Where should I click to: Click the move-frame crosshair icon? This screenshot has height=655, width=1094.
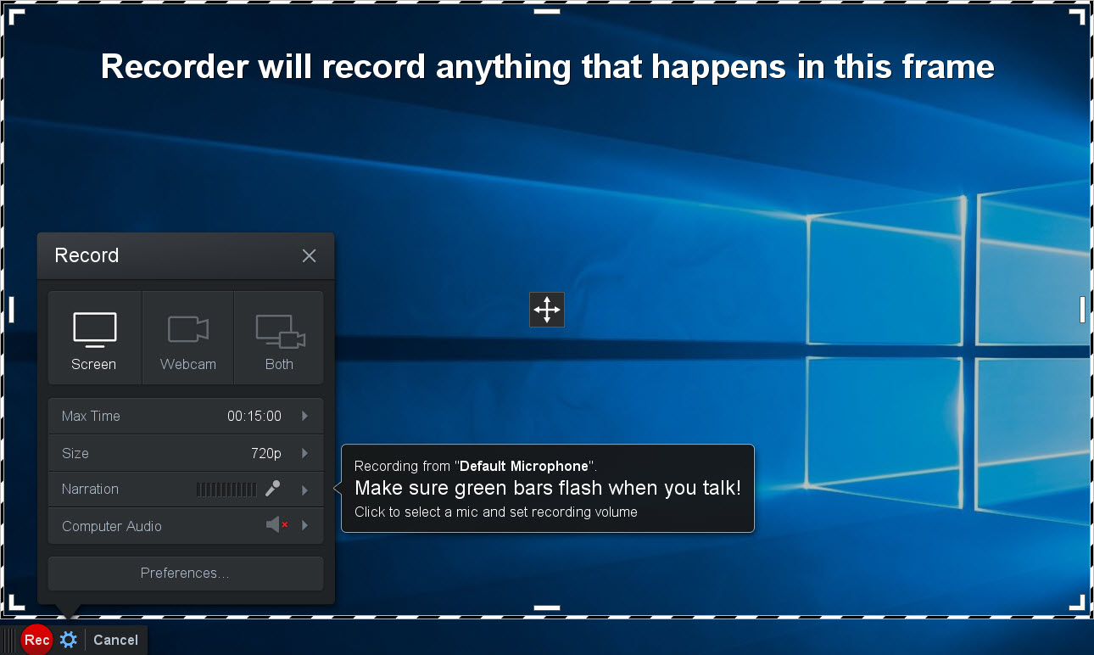click(547, 310)
